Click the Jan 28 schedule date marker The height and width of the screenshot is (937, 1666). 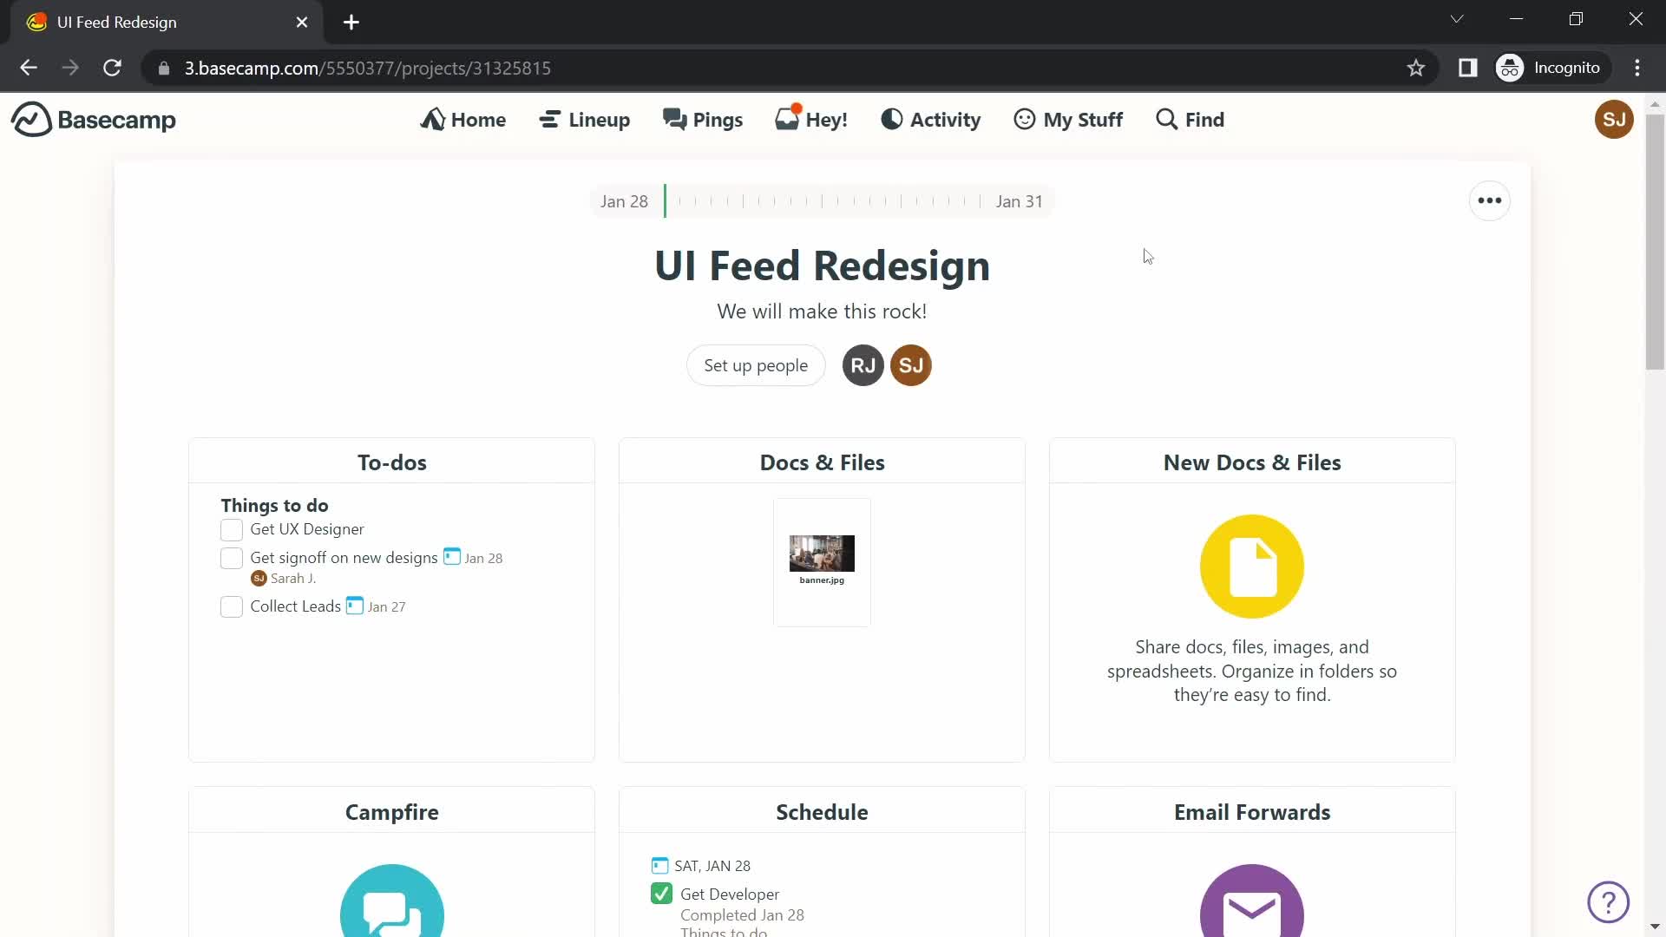[700, 865]
